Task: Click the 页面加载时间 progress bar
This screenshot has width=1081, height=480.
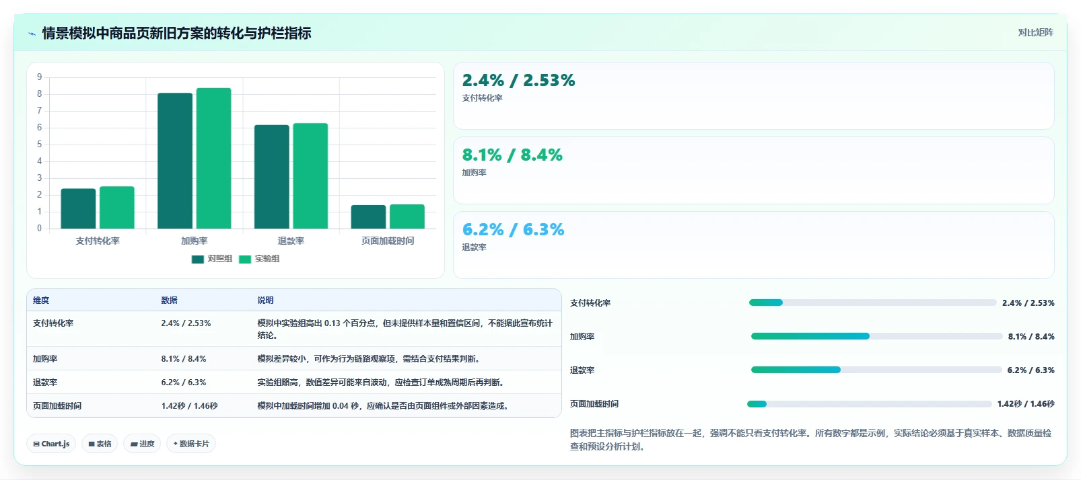Action: click(x=870, y=404)
